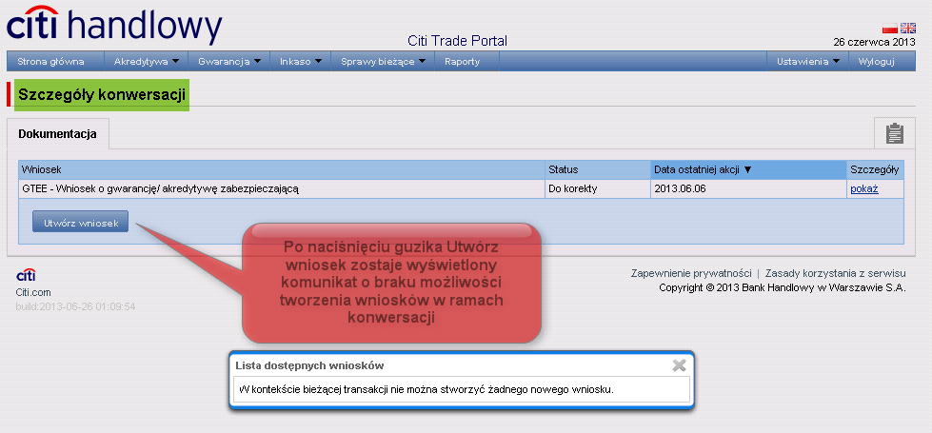This screenshot has height=433, width=932.
Task: Switch language with the Polish flag
Action: [x=890, y=28]
